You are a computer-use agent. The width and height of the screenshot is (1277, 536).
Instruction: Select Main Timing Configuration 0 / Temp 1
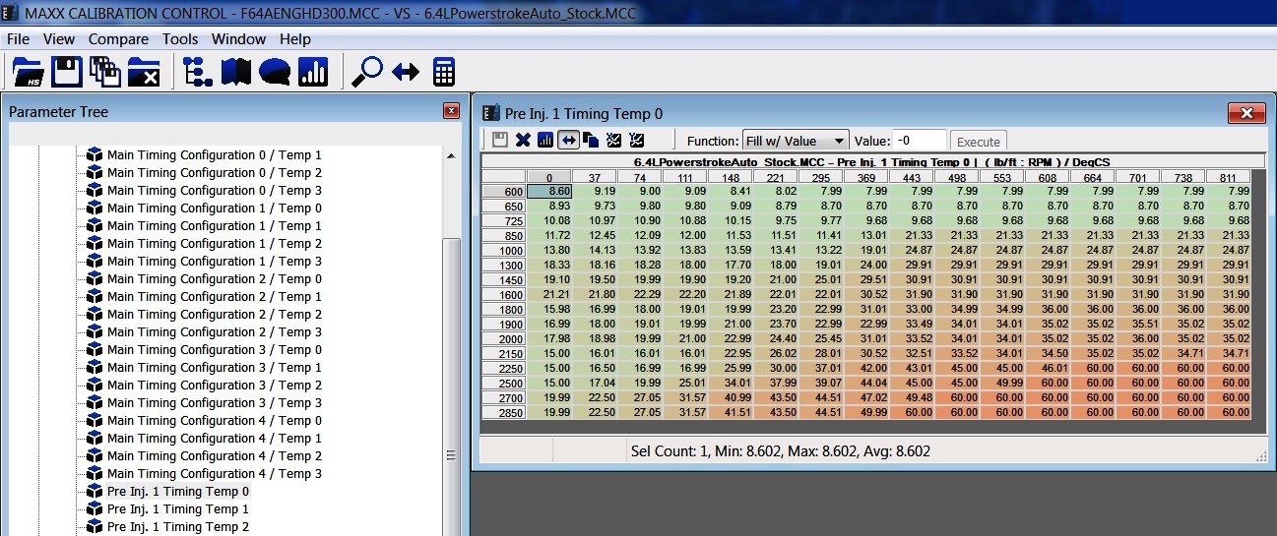point(214,155)
